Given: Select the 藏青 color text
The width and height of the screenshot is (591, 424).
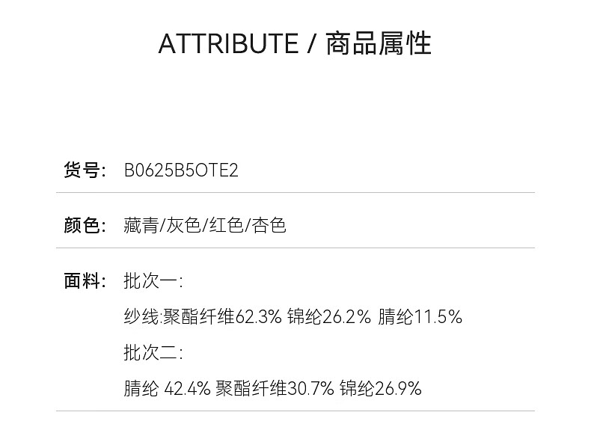Looking at the screenshot, I should [x=141, y=225].
